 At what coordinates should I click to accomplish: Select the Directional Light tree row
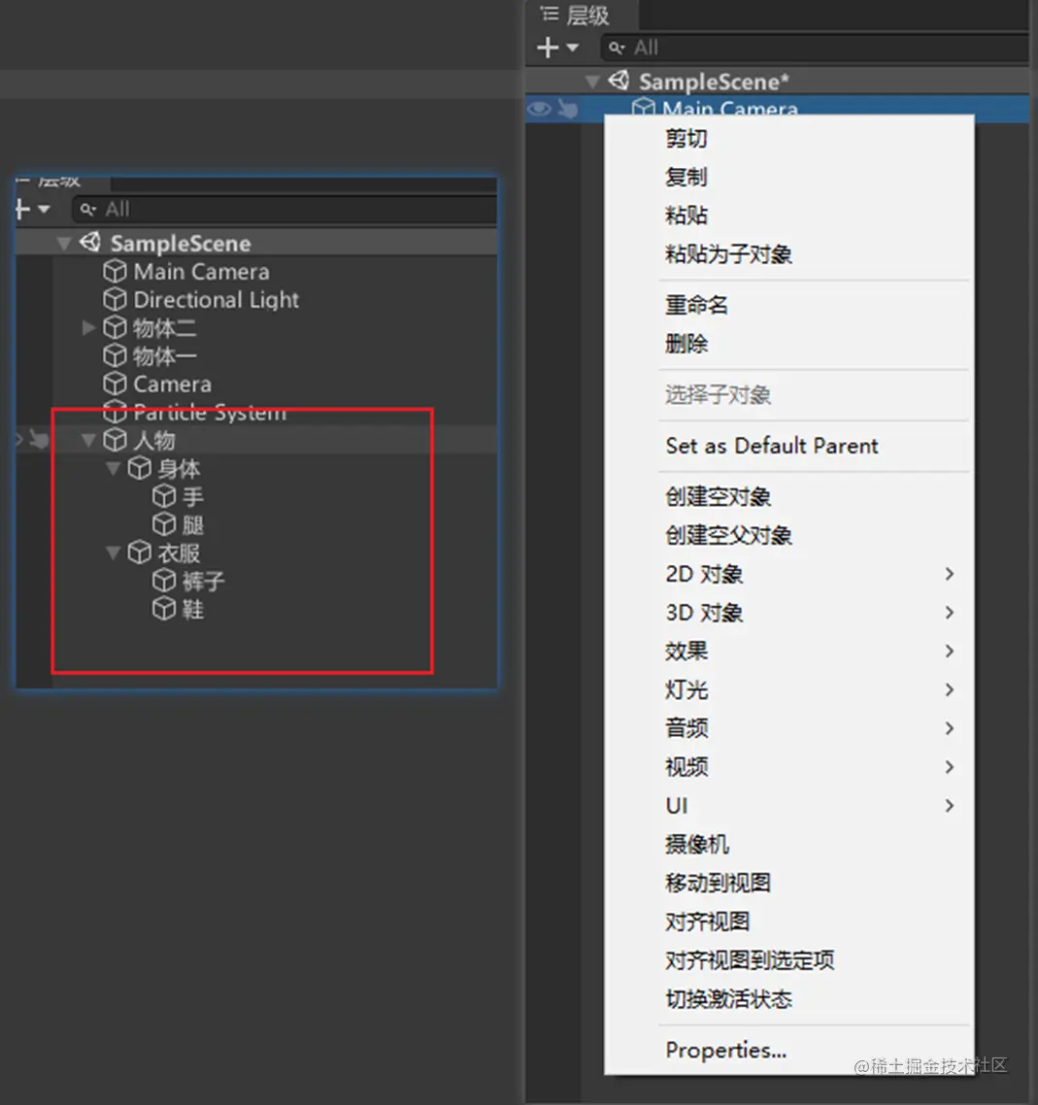[256, 299]
